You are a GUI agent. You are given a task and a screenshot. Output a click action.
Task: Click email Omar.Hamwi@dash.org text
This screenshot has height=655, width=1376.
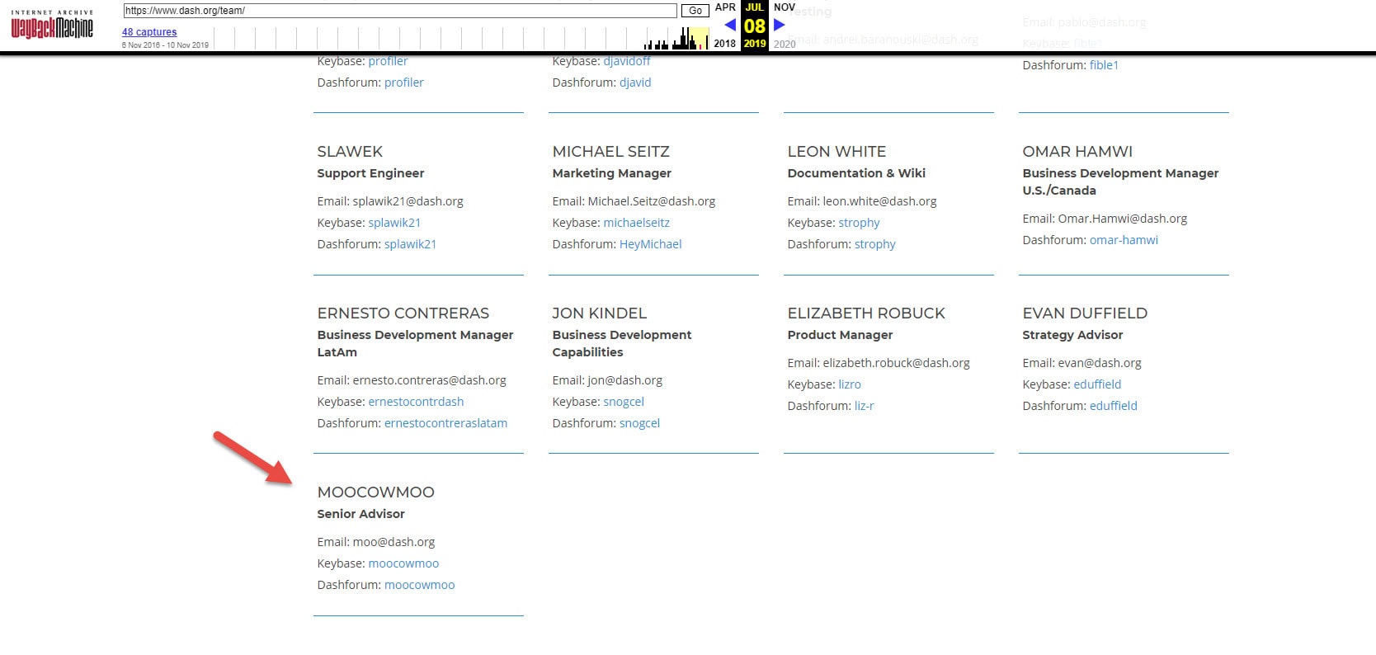1122,219
